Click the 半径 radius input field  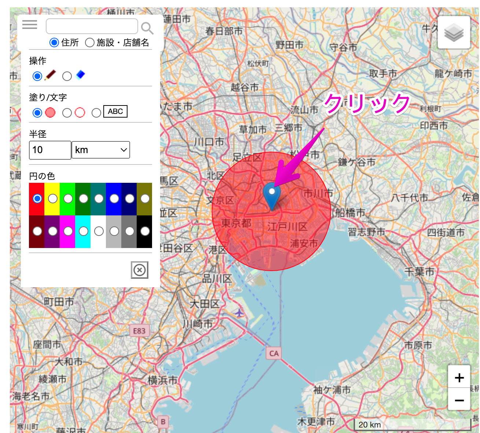[x=50, y=150]
